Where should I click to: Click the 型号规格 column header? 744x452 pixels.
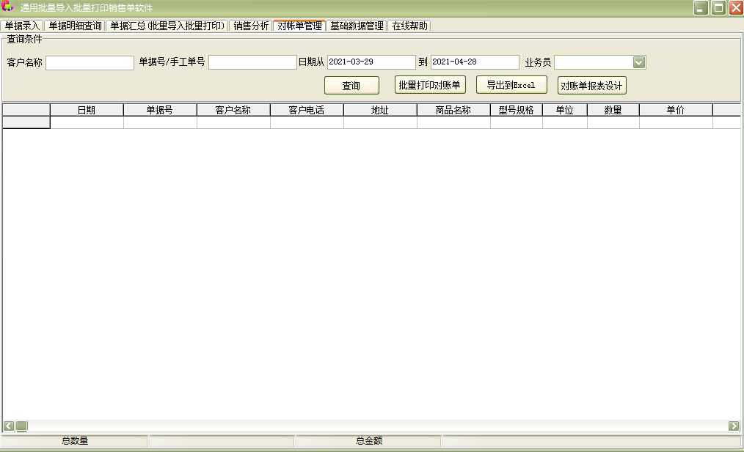pyautogui.click(x=517, y=110)
